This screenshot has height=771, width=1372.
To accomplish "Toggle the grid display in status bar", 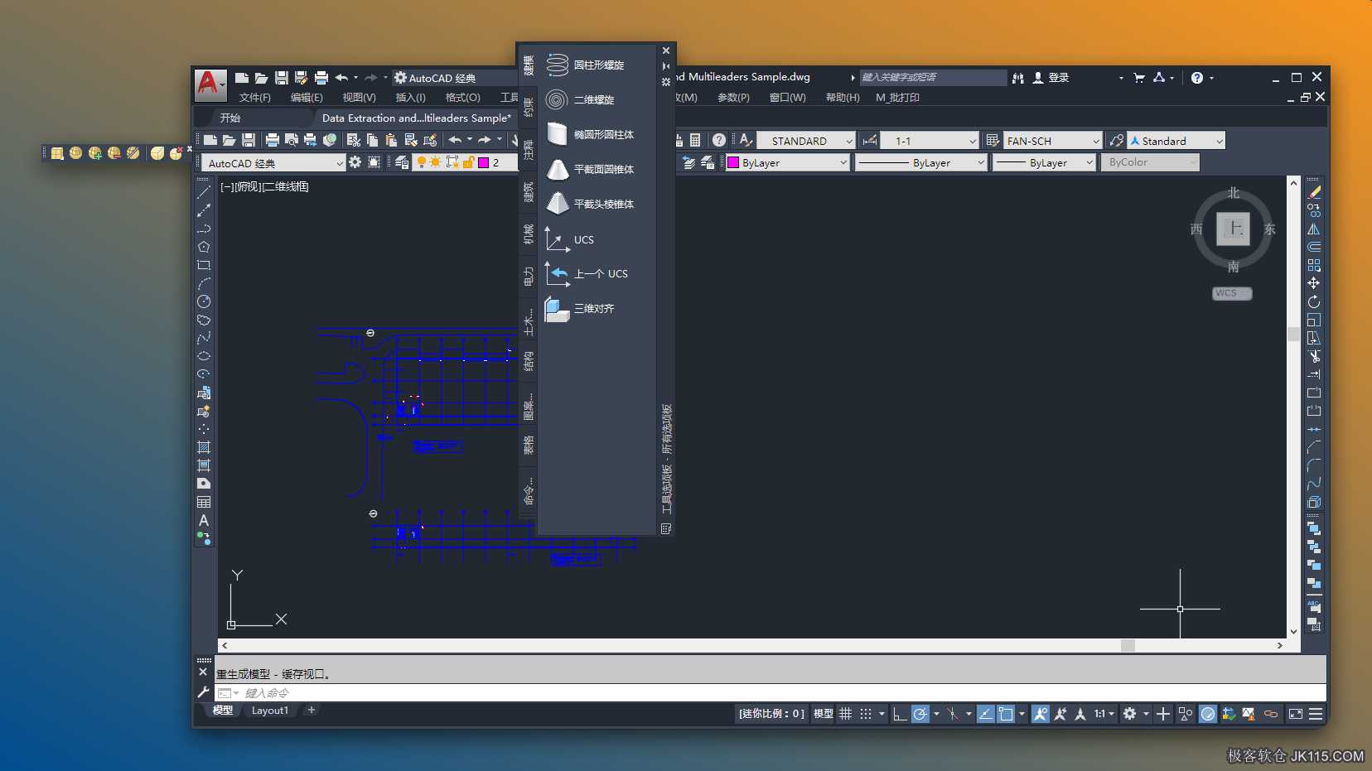I will 845,714.
